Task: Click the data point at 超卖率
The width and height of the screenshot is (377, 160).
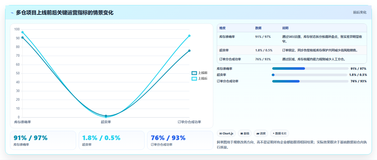Action: tap(106, 116)
